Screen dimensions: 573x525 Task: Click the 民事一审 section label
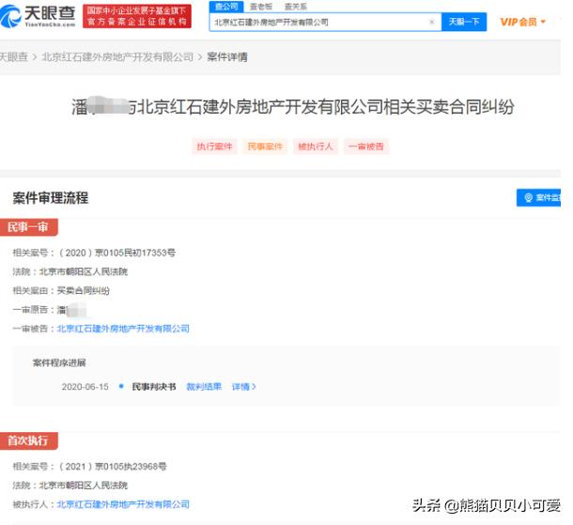point(28,227)
